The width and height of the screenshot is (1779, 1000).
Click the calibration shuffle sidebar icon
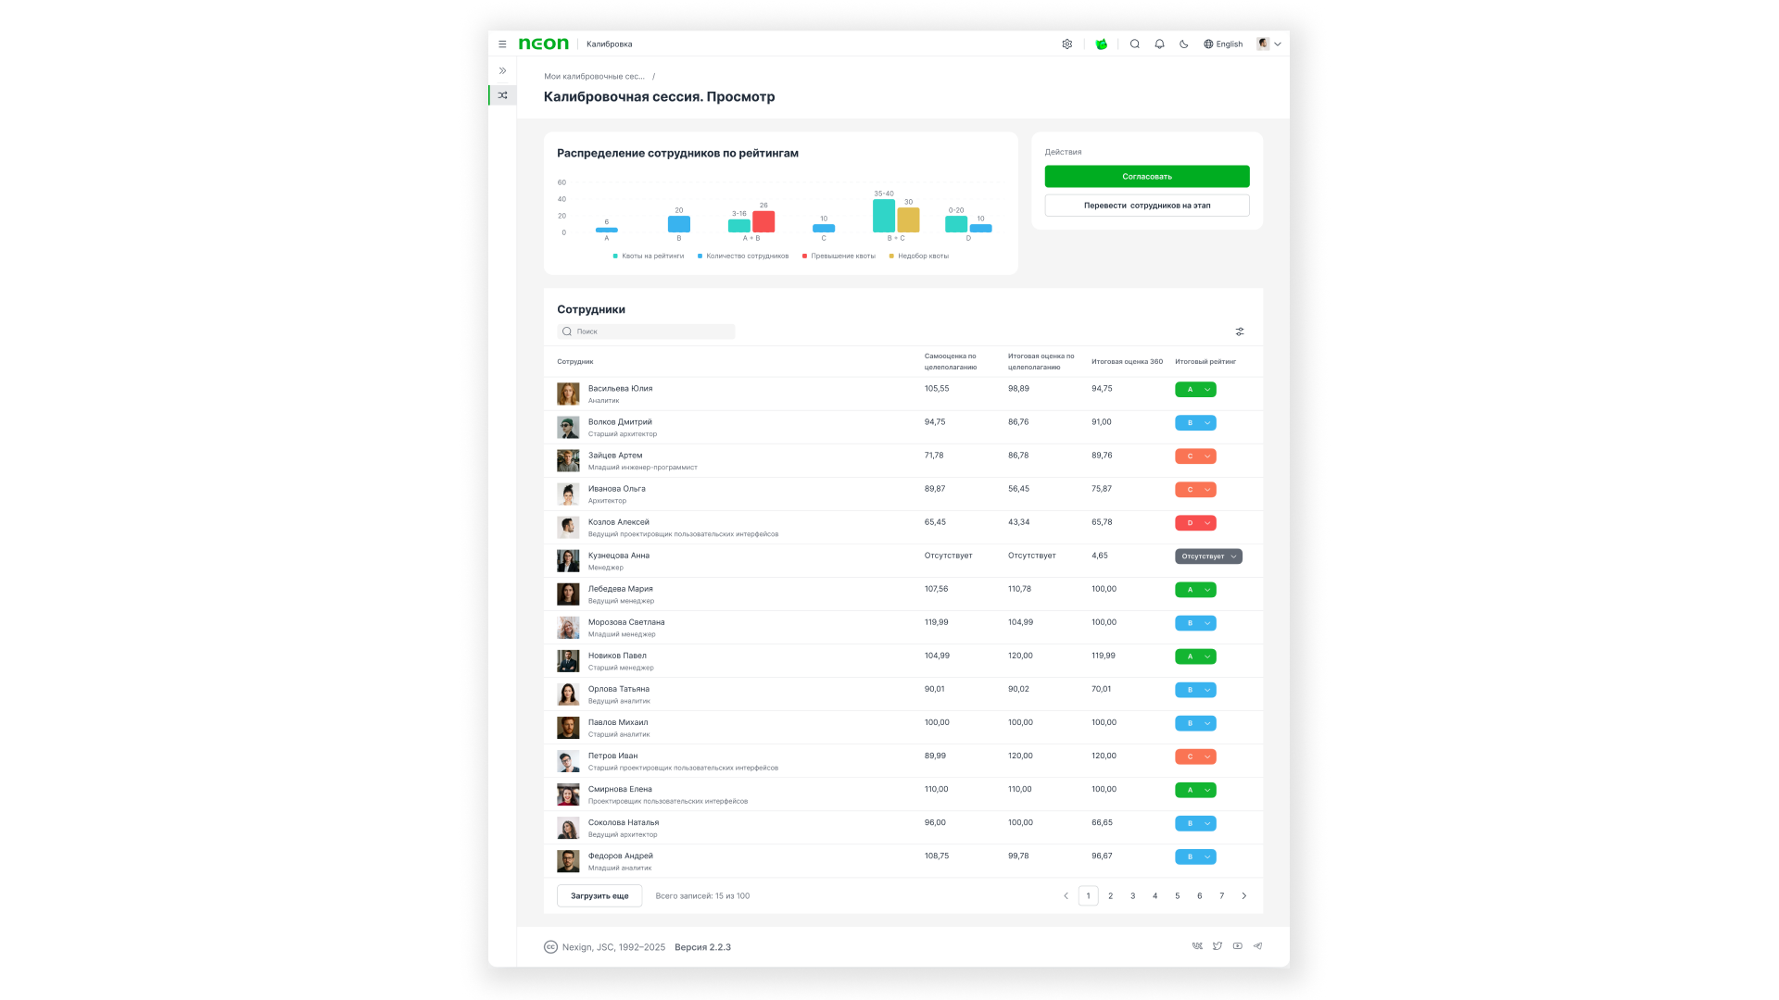[x=502, y=95]
